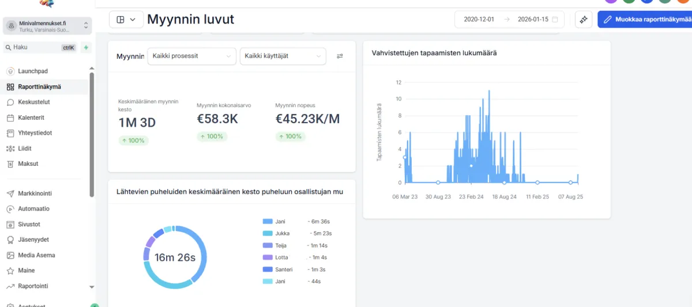Click the 1M 3D average sales duration value
This screenshot has width=692, height=307.
137,123
